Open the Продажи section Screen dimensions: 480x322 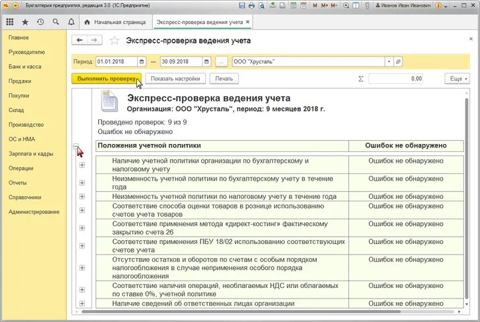20,81
